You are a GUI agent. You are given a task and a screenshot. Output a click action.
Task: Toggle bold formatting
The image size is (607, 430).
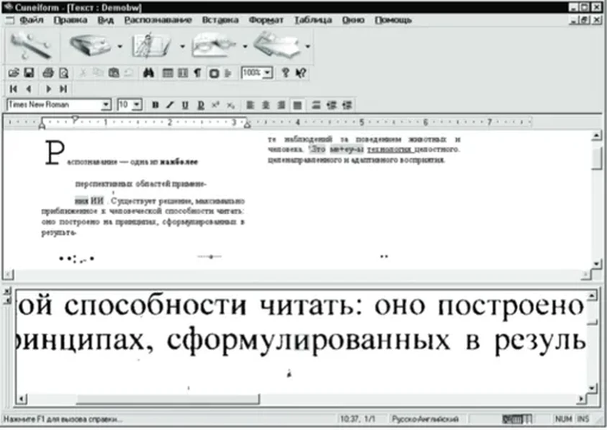[x=156, y=104]
